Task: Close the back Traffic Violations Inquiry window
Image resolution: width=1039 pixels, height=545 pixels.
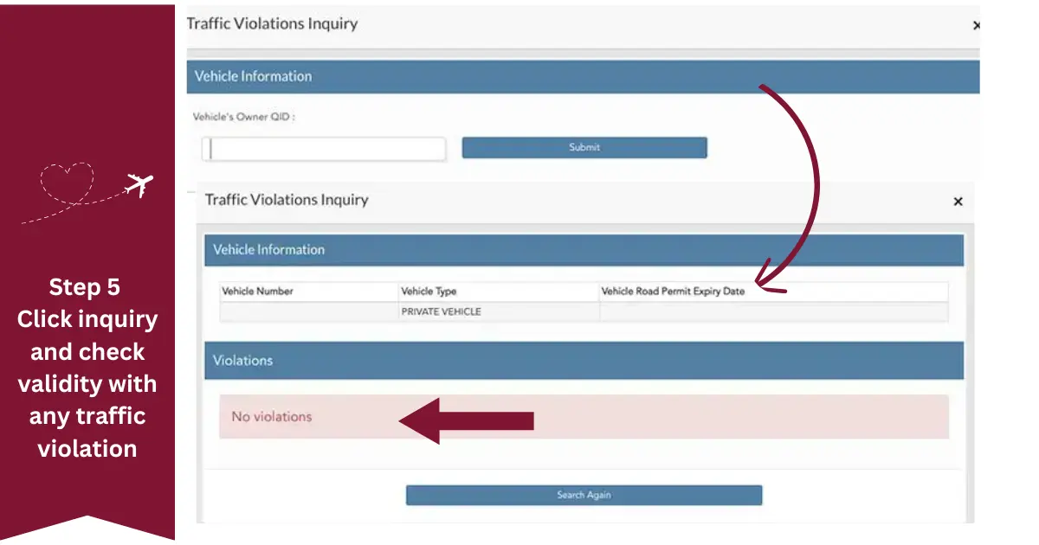Action: (x=976, y=26)
